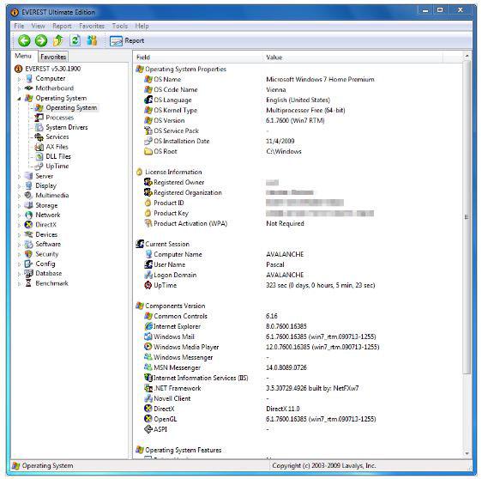Image resolution: width=482 pixels, height=479 pixels.
Task: Click the Benchmark hourglass icon
Action: coord(29,283)
